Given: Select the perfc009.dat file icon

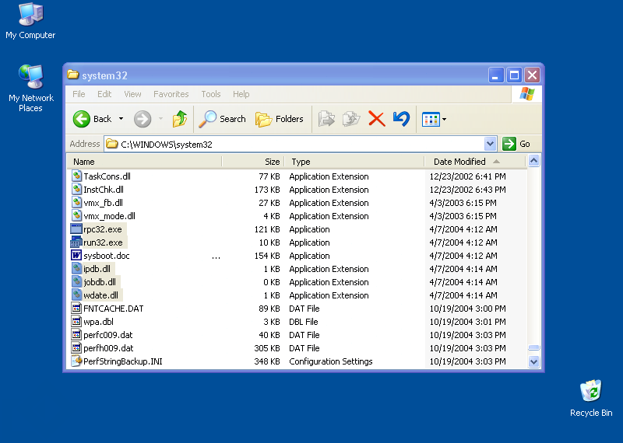Looking at the screenshot, I should [76, 335].
